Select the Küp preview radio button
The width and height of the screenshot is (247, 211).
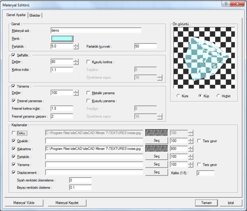(x=200, y=96)
